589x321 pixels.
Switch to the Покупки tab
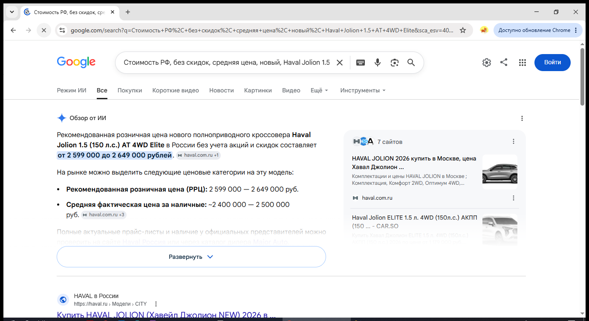(x=130, y=90)
